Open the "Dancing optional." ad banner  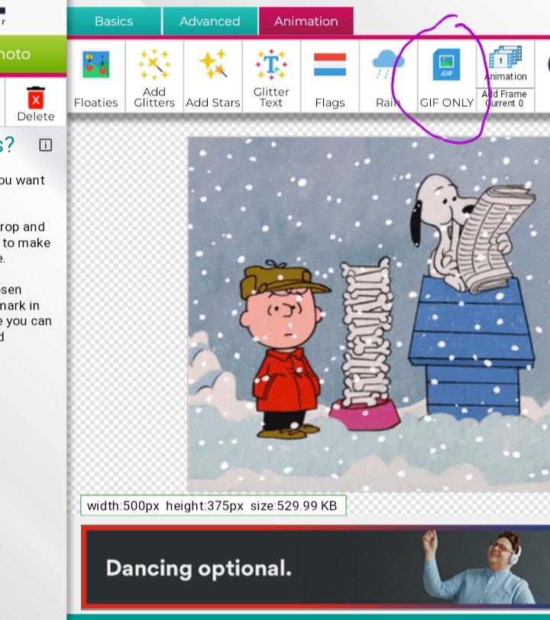317,568
